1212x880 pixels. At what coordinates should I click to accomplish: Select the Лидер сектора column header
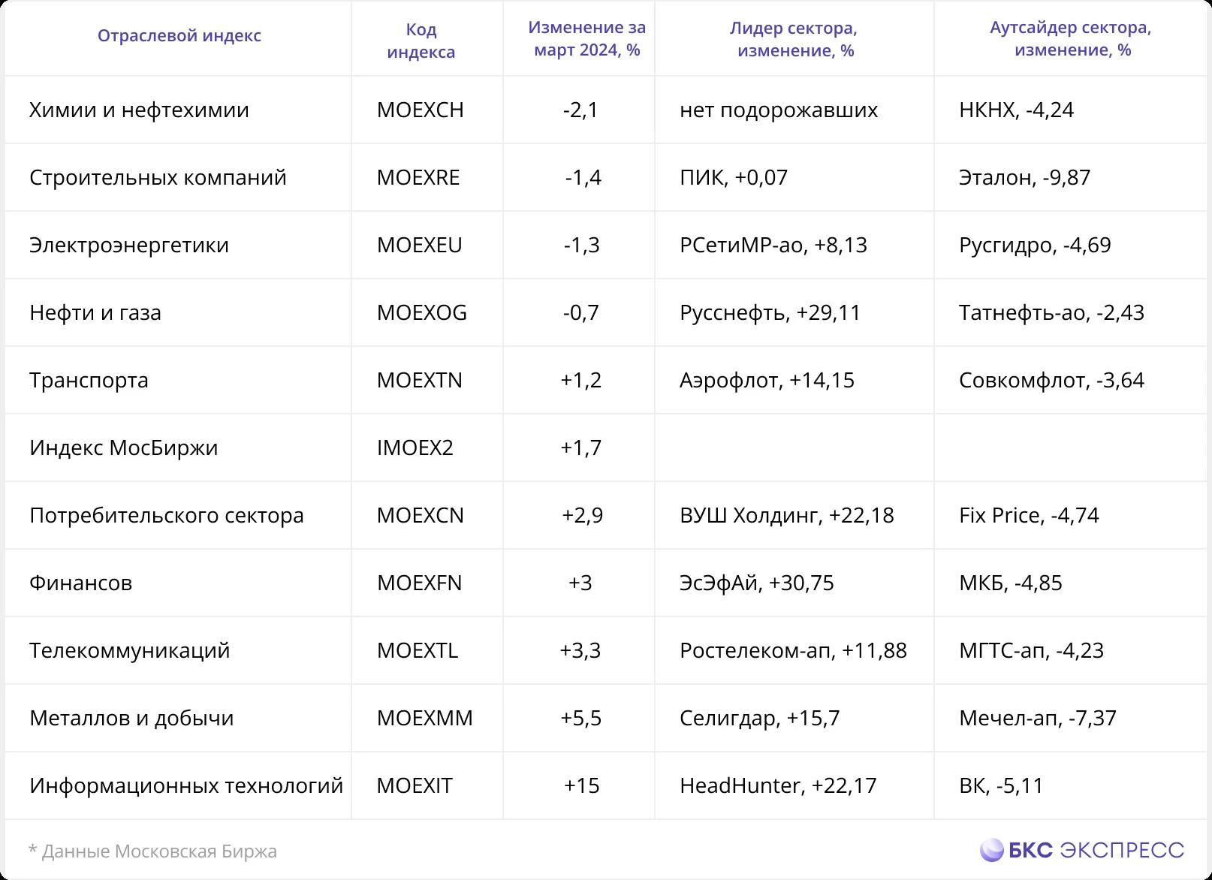tap(794, 39)
